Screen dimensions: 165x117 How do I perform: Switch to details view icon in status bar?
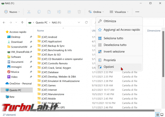click(x=158, y=115)
